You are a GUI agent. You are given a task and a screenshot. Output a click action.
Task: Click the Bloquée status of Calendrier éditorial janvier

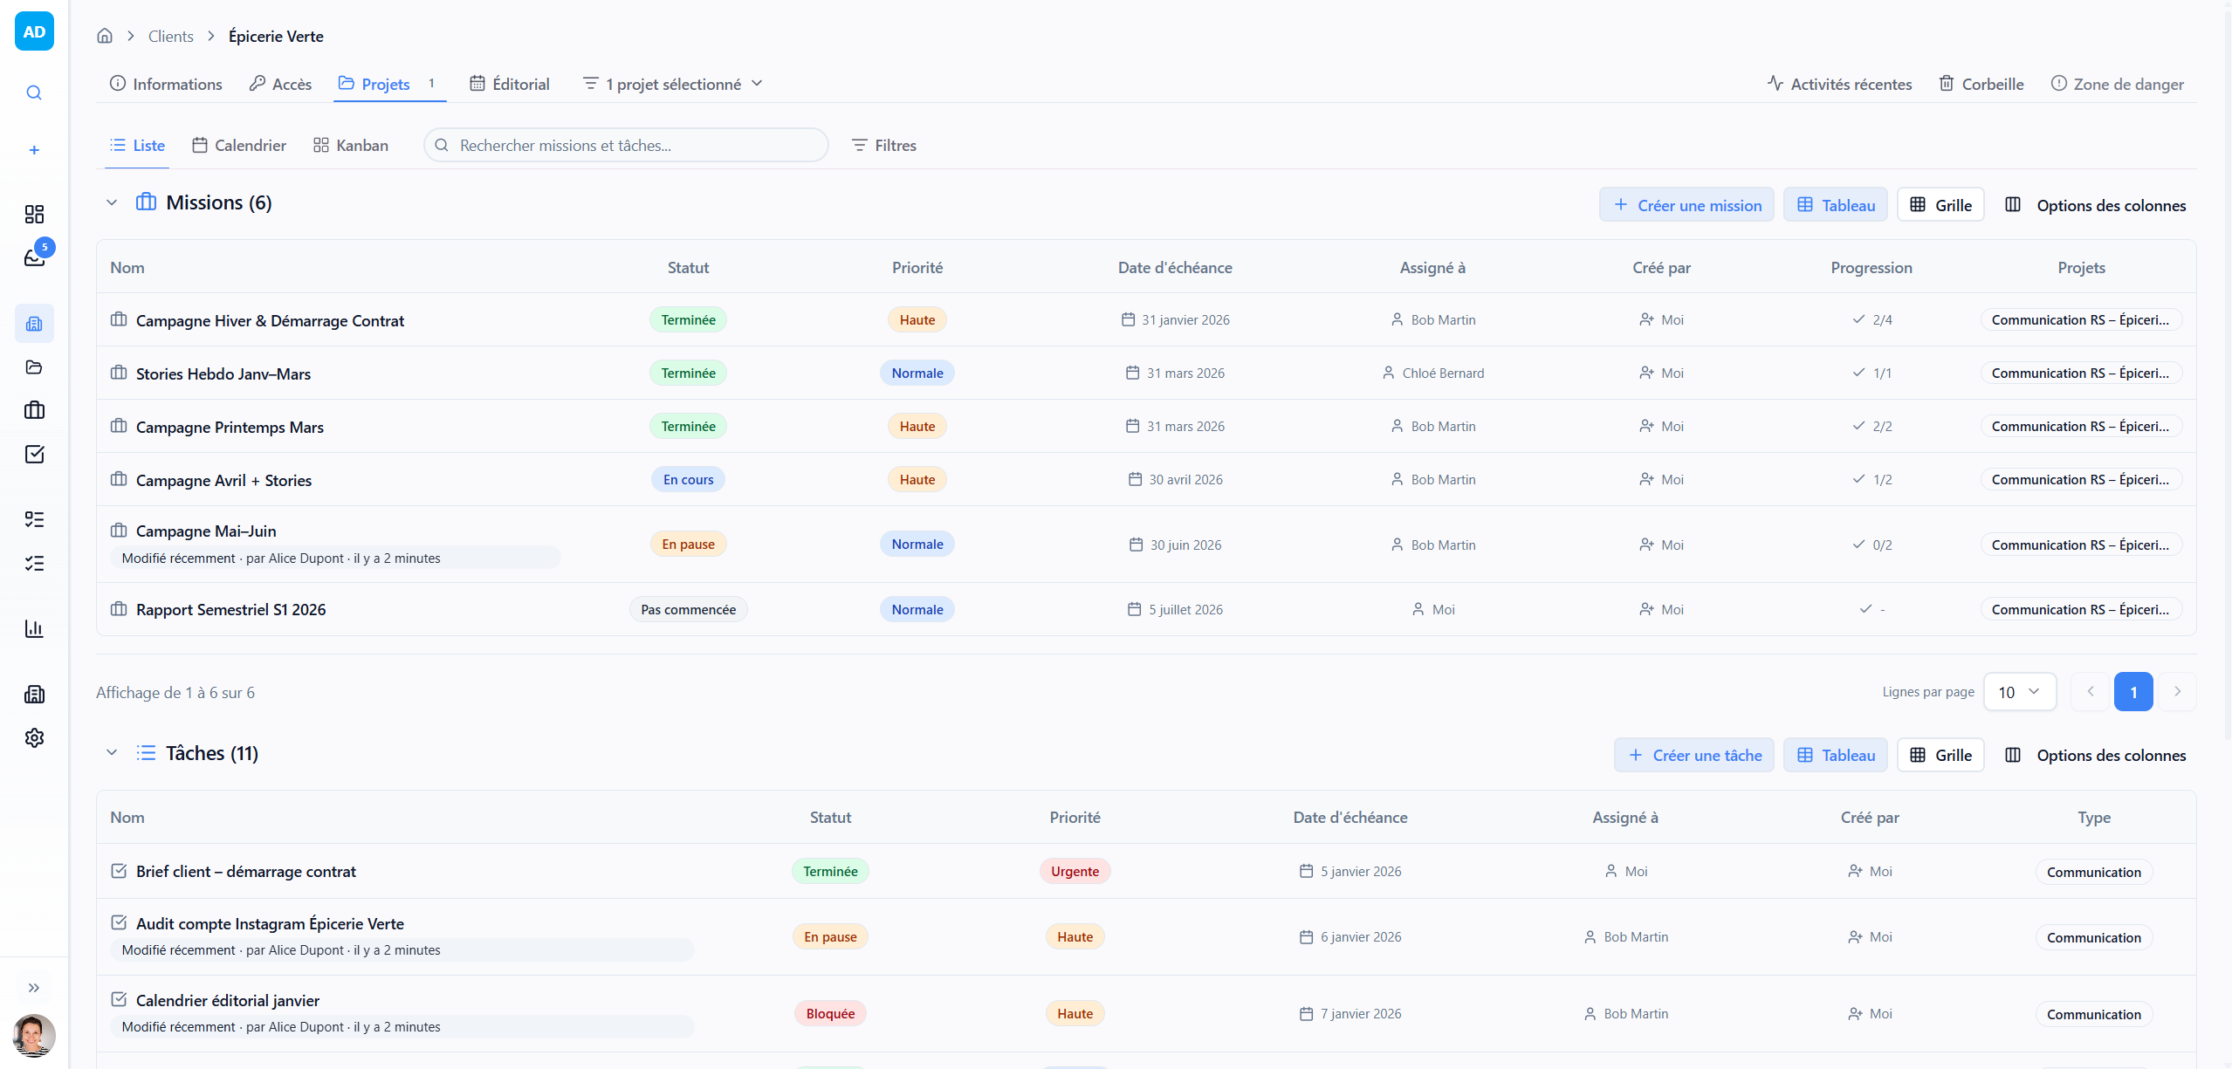pos(830,1013)
